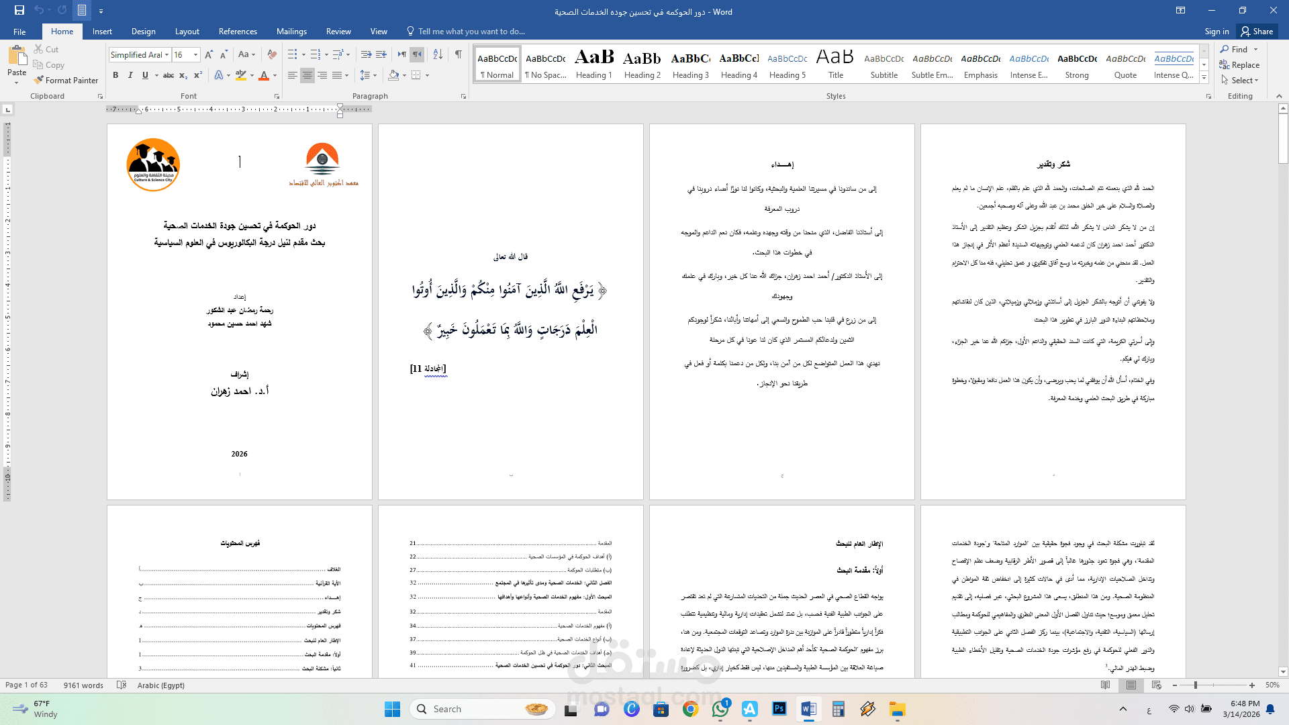Increase paragraph indent
1289x725 pixels.
[x=381, y=54]
